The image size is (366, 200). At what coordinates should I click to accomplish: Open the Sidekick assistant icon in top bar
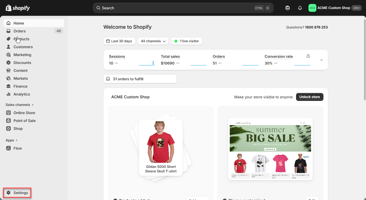(288, 8)
